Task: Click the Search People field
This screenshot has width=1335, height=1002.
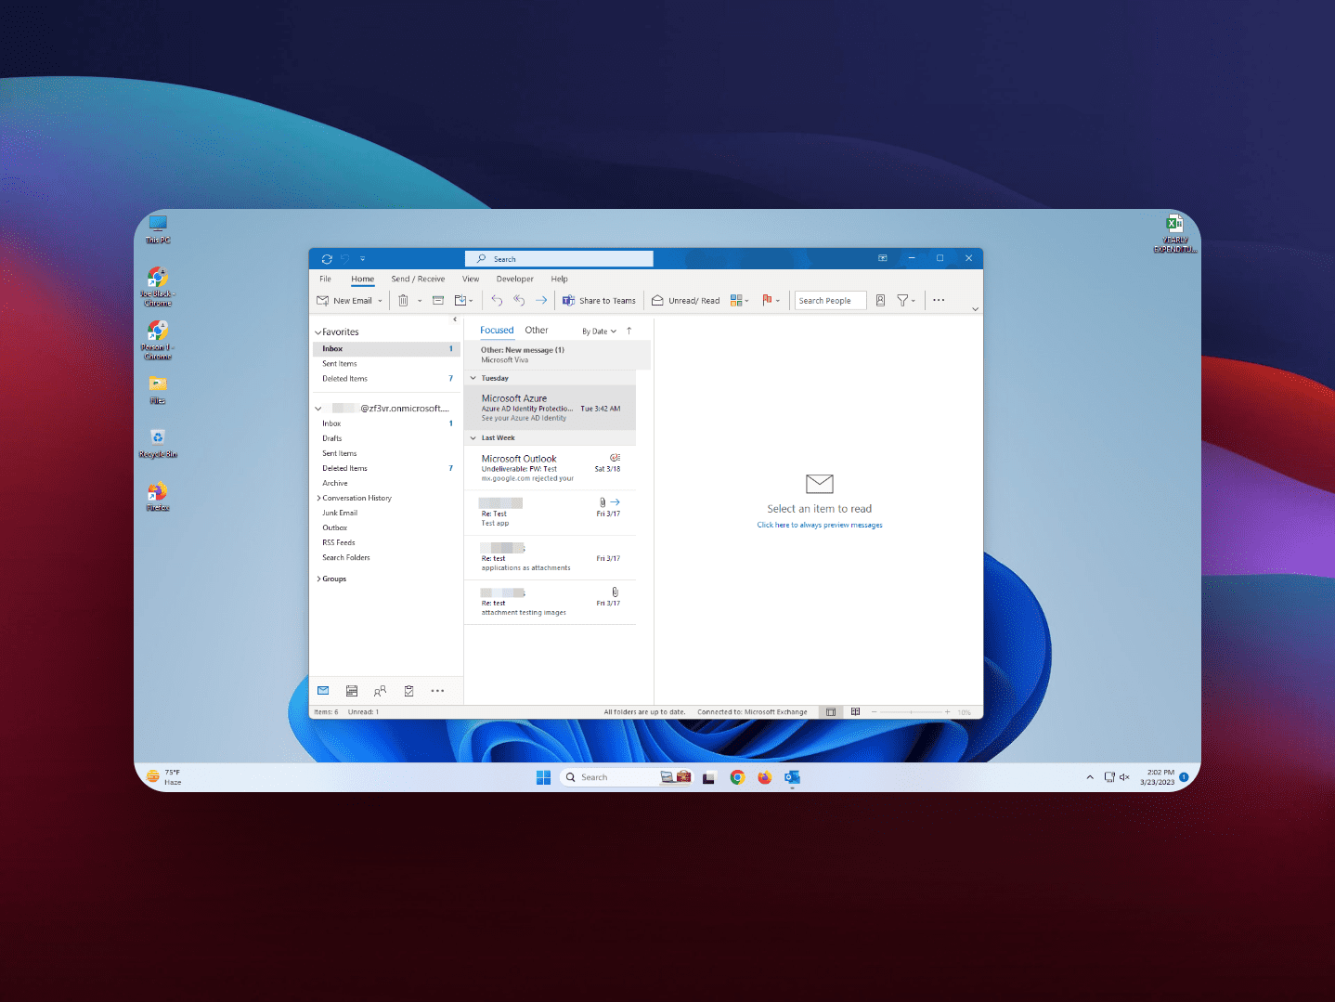Action: [831, 301]
